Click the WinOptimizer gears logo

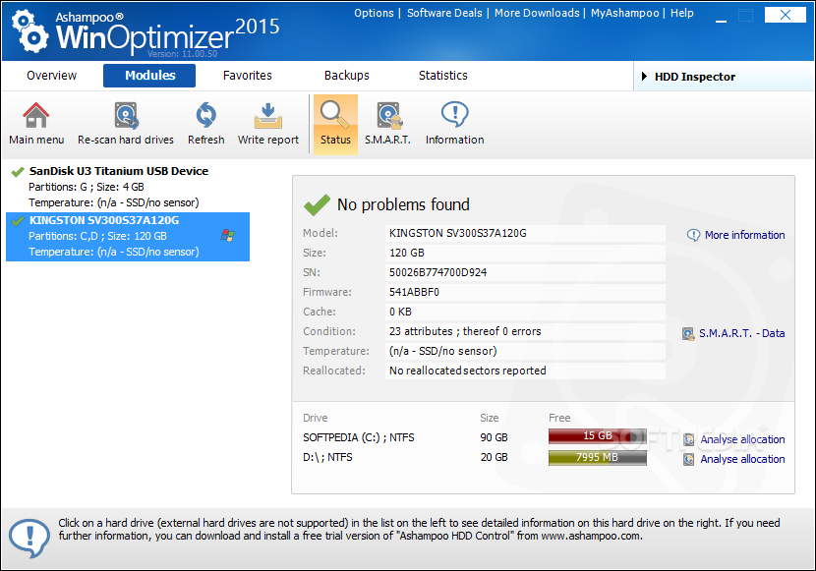pyautogui.click(x=30, y=32)
